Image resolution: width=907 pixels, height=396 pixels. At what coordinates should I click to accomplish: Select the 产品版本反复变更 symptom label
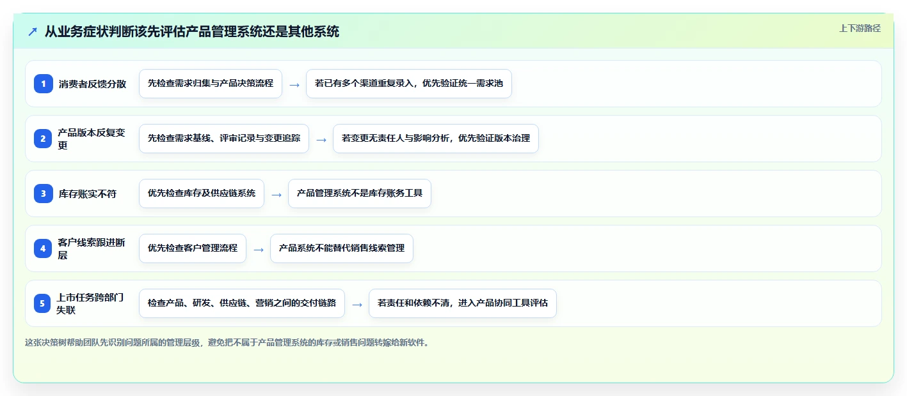pyautogui.click(x=92, y=139)
